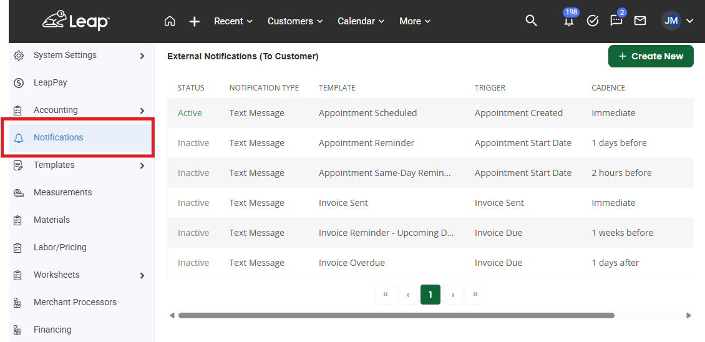
Task: Open the Appointment Same-Day Reminder template row
Action: pos(430,173)
